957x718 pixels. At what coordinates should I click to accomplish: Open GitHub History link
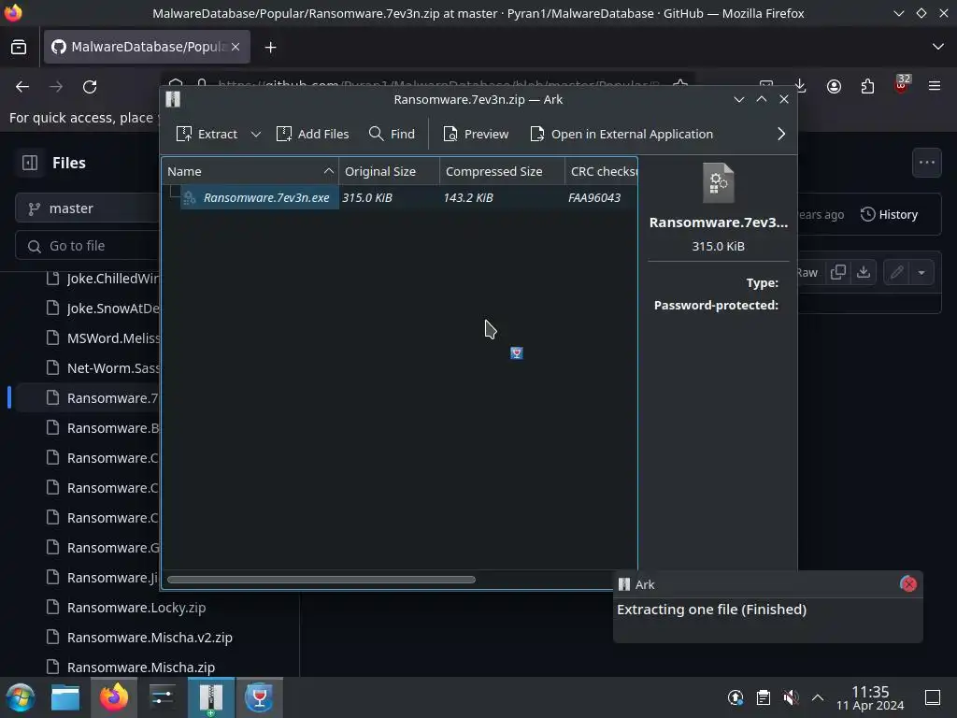(x=890, y=214)
